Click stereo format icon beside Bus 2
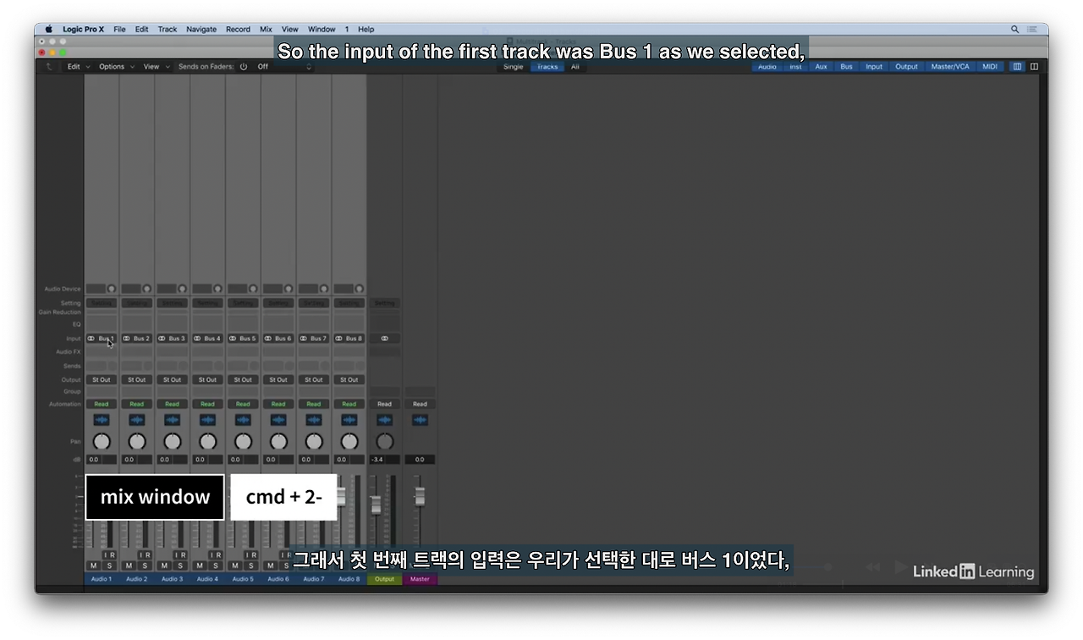The width and height of the screenshot is (1083, 640). (127, 339)
